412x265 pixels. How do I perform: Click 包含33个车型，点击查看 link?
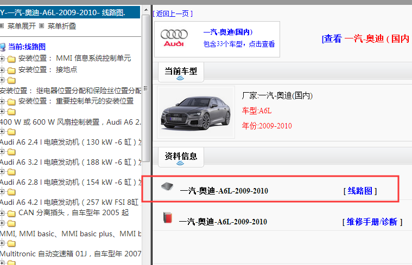(x=239, y=44)
